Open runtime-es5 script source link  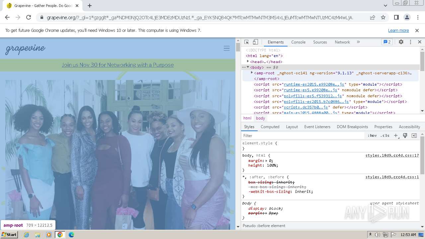[x=310, y=90]
